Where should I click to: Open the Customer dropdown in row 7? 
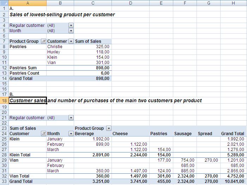tap(71, 41)
